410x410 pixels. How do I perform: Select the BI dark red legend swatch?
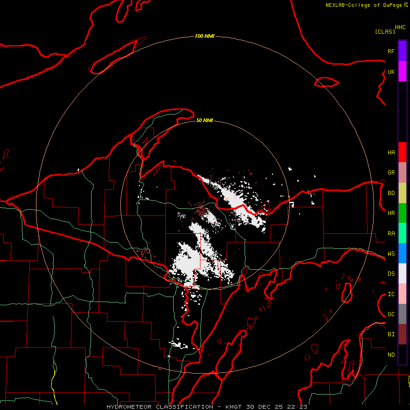pyautogui.click(x=402, y=334)
